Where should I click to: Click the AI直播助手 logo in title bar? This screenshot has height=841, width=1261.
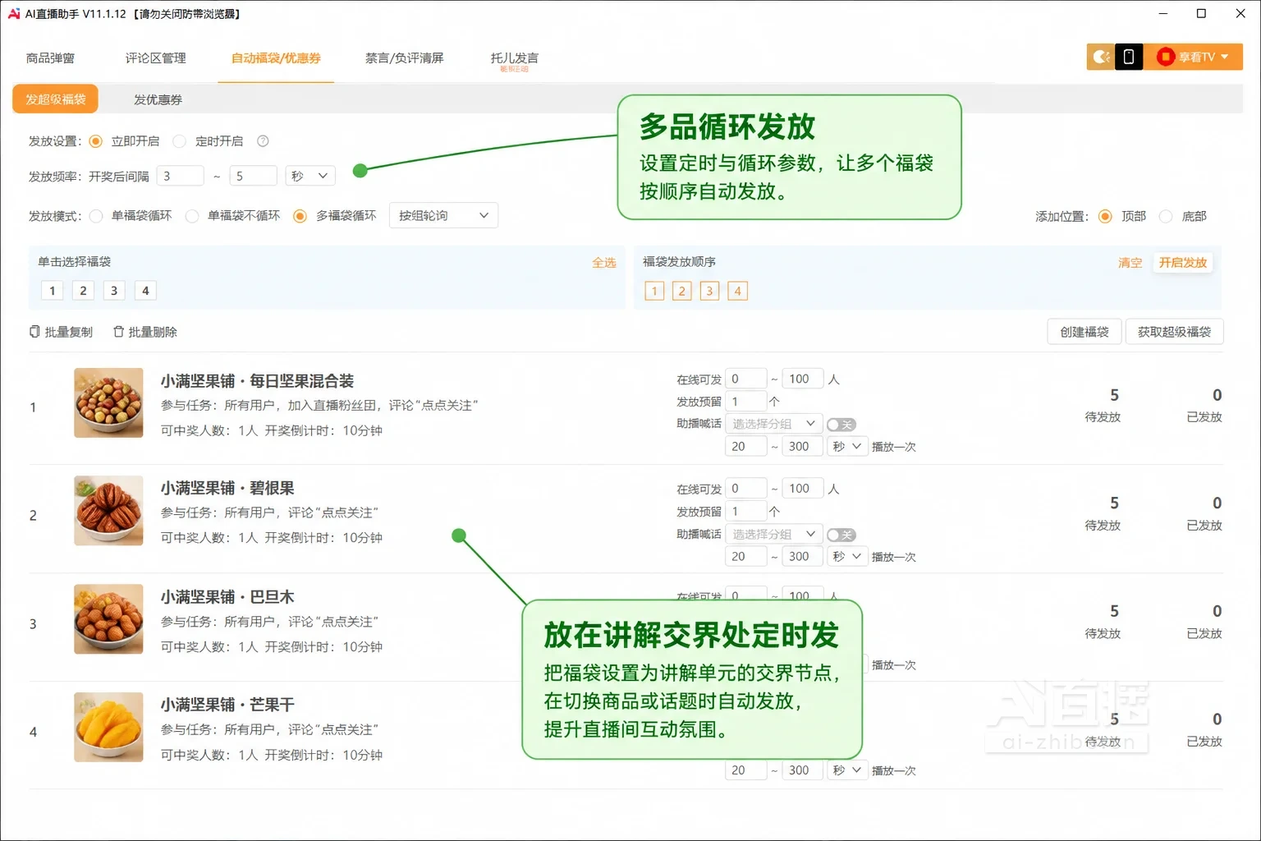point(14,14)
